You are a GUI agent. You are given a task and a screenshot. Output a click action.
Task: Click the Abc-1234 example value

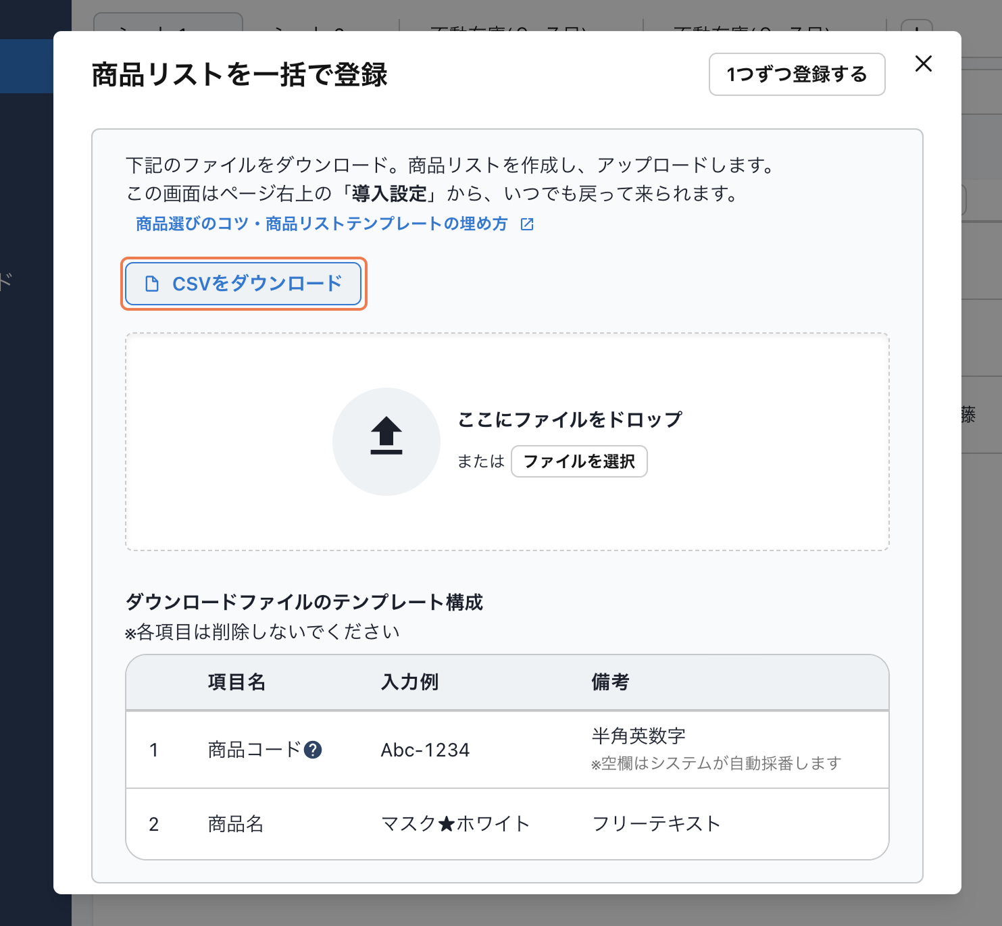point(425,750)
